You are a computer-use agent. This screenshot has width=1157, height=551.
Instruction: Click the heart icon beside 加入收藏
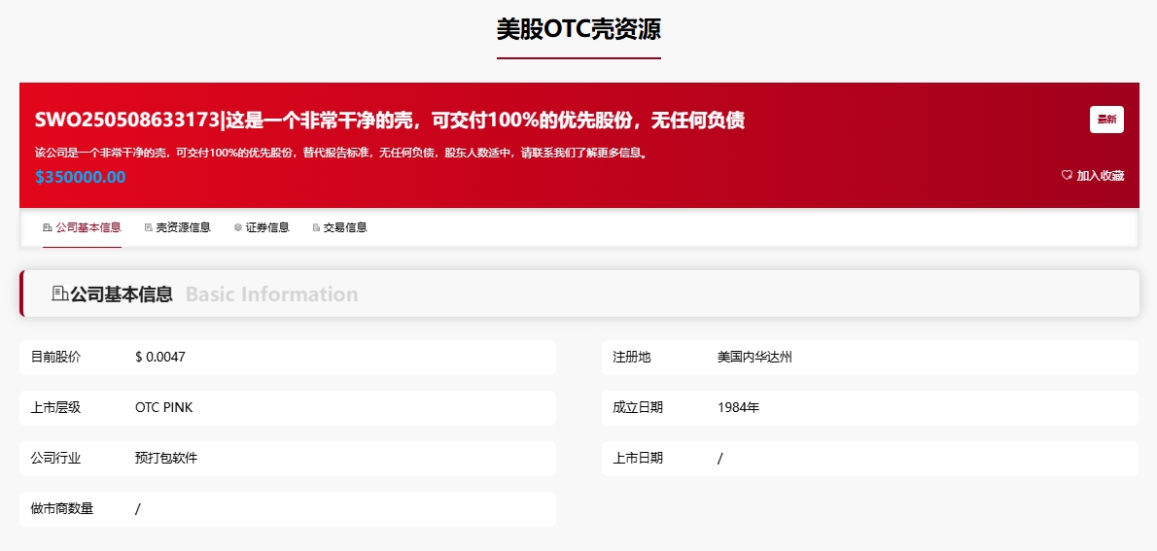1067,176
